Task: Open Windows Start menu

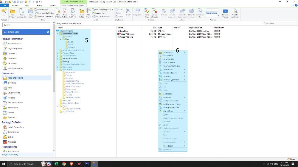Action: click(x=3, y=164)
